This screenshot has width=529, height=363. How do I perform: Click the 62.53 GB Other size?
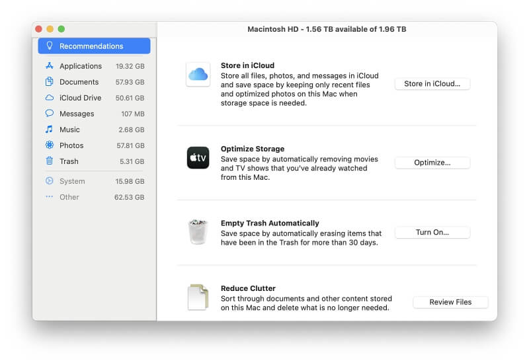(129, 197)
